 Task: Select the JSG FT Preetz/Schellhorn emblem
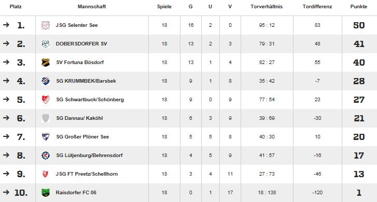(46, 174)
